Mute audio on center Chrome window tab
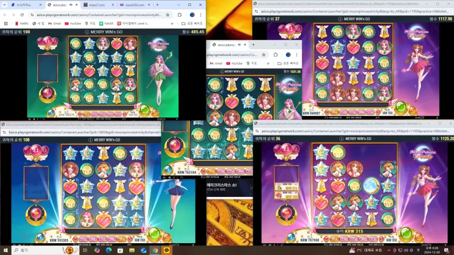The image size is (454, 255). [x=239, y=45]
